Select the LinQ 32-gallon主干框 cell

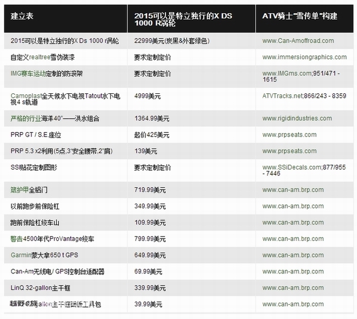tap(65, 288)
